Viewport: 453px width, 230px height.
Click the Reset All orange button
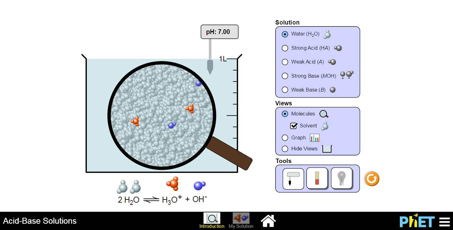(x=372, y=178)
